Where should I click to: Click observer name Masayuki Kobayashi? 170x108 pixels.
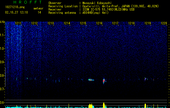[x=97, y=3]
